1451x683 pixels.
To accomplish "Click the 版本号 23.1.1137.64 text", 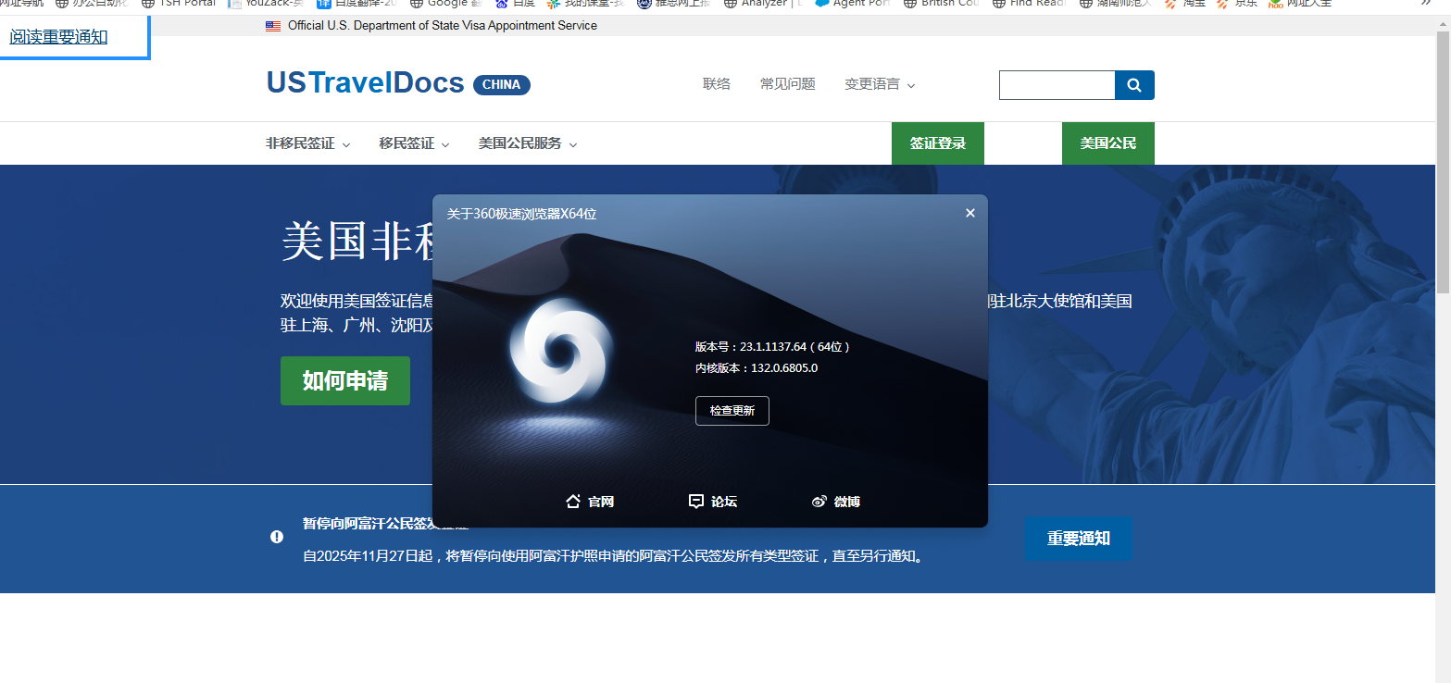I will [x=772, y=347].
